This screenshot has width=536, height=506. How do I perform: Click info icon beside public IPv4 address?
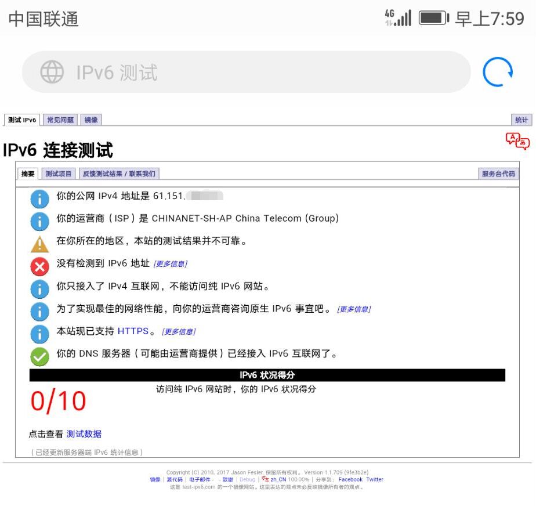tap(39, 199)
